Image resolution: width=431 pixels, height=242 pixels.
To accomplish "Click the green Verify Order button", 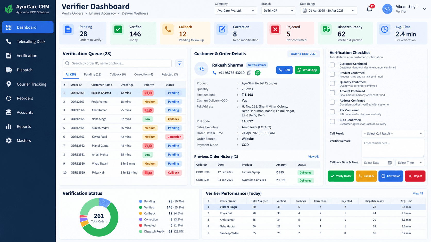I will coord(341,176).
